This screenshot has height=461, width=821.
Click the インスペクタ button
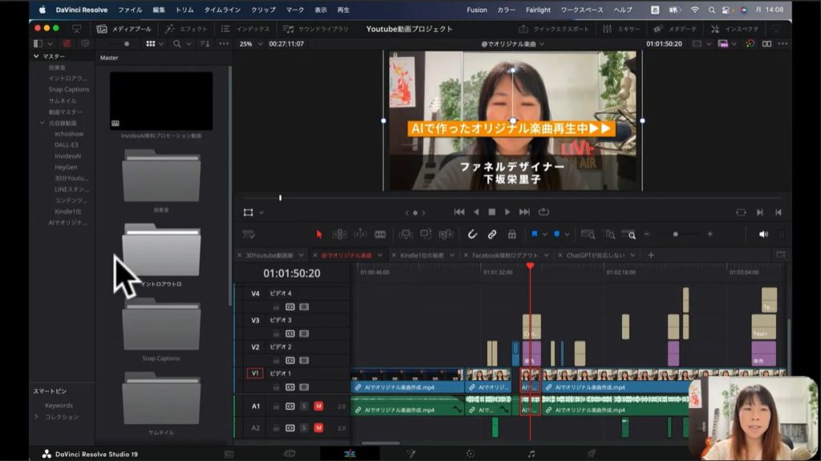click(734, 28)
